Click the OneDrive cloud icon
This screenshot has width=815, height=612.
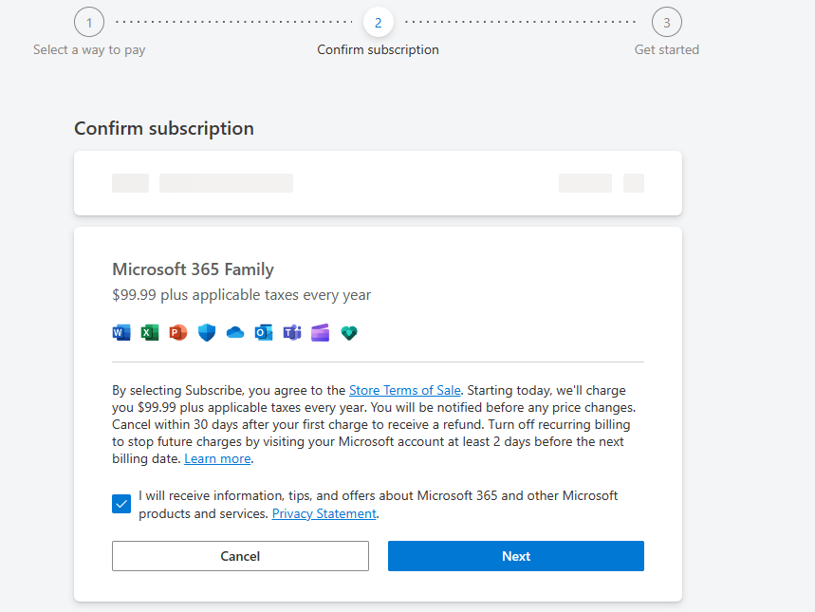point(235,332)
